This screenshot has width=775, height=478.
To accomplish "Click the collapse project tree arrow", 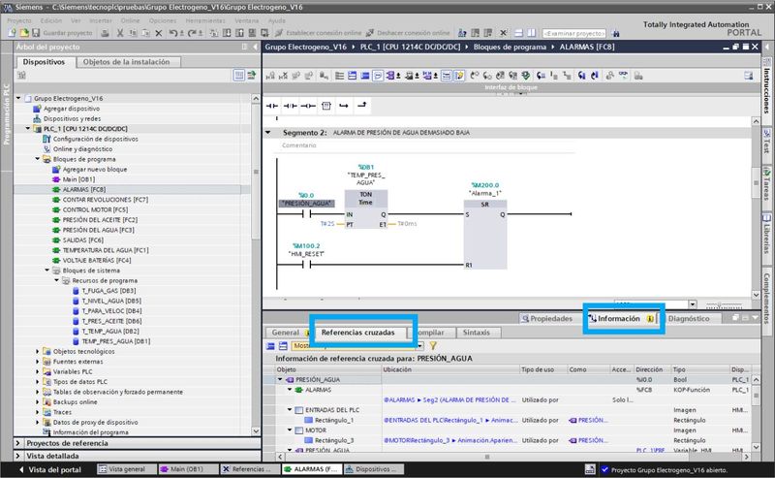I will click(255, 47).
